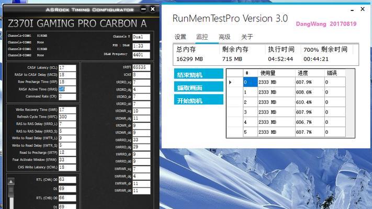
Task: Click the tCKE field
Action: coord(141,75)
